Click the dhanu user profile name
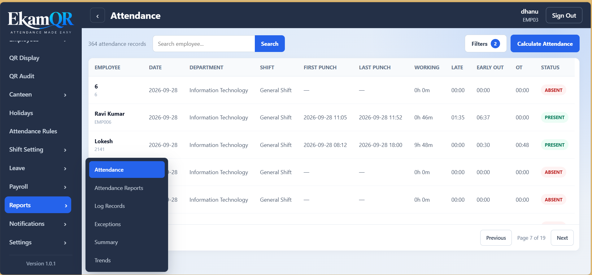The width and height of the screenshot is (592, 275). coord(529,11)
